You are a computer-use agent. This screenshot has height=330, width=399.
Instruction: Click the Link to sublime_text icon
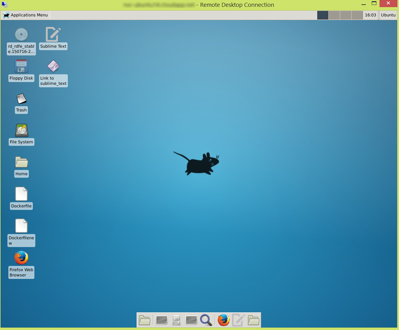coord(53,67)
